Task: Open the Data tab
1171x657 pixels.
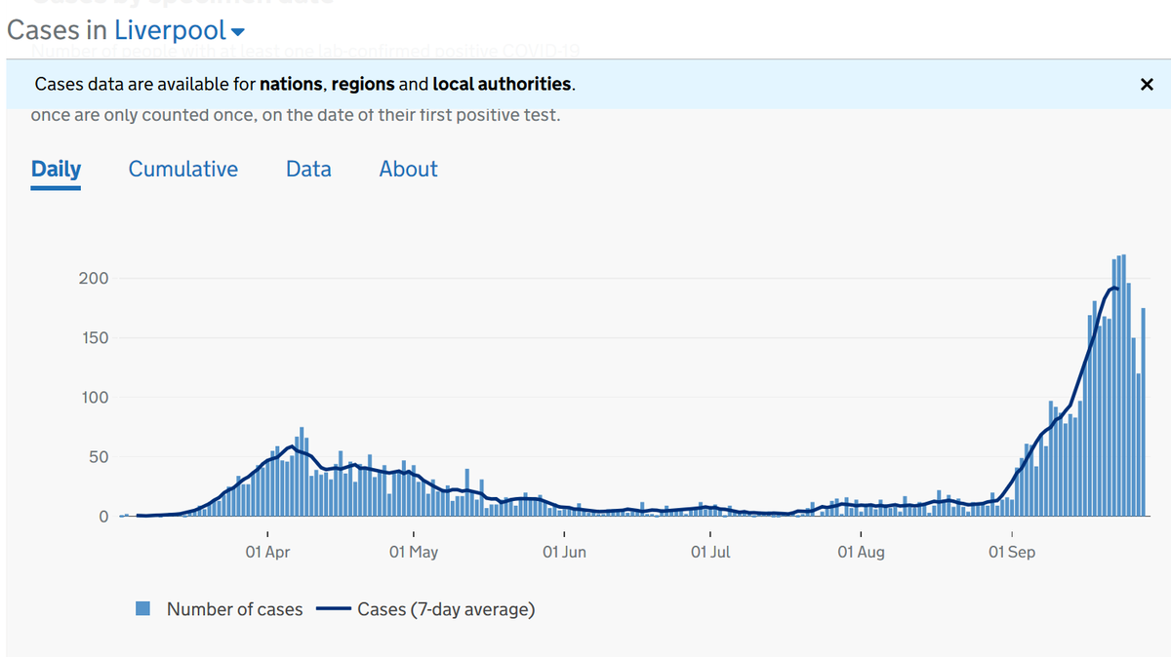Action: [308, 169]
